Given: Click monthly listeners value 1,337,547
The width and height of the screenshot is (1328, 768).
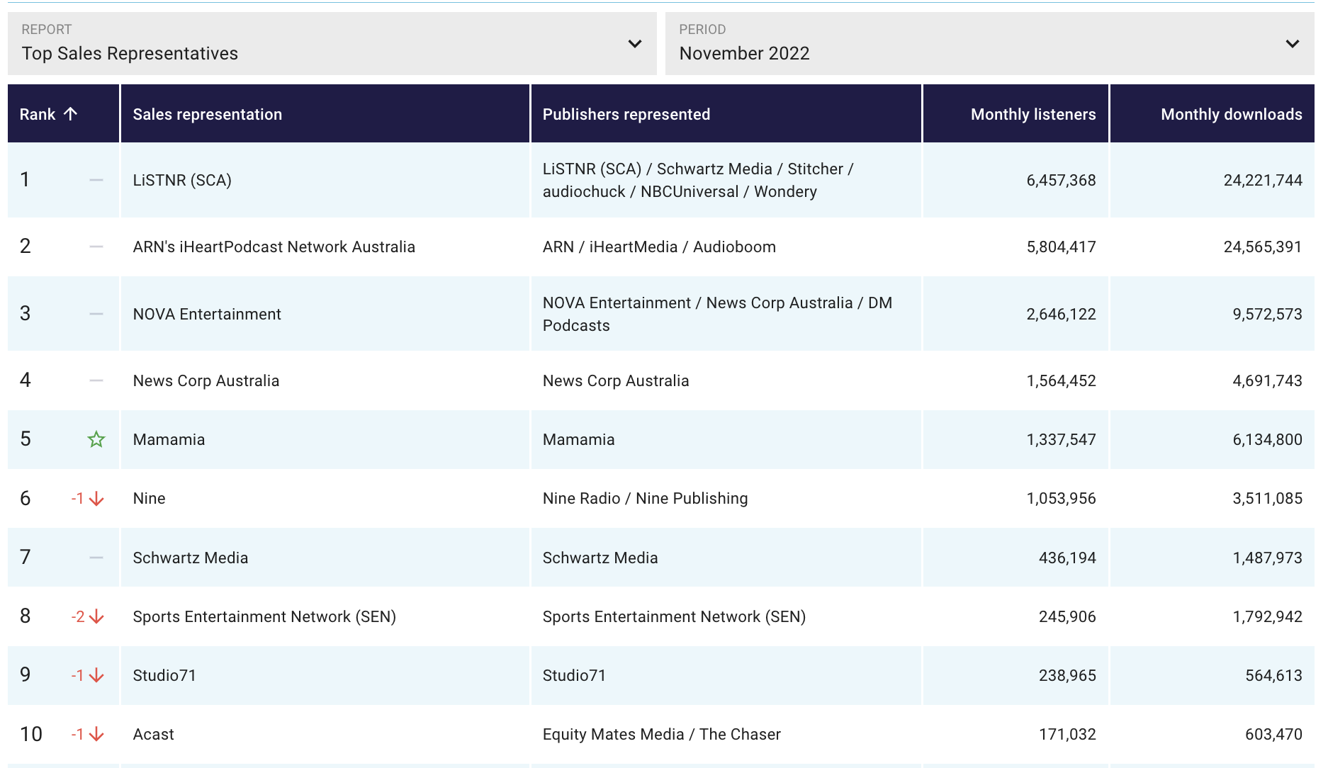Looking at the screenshot, I should coord(1061,439).
